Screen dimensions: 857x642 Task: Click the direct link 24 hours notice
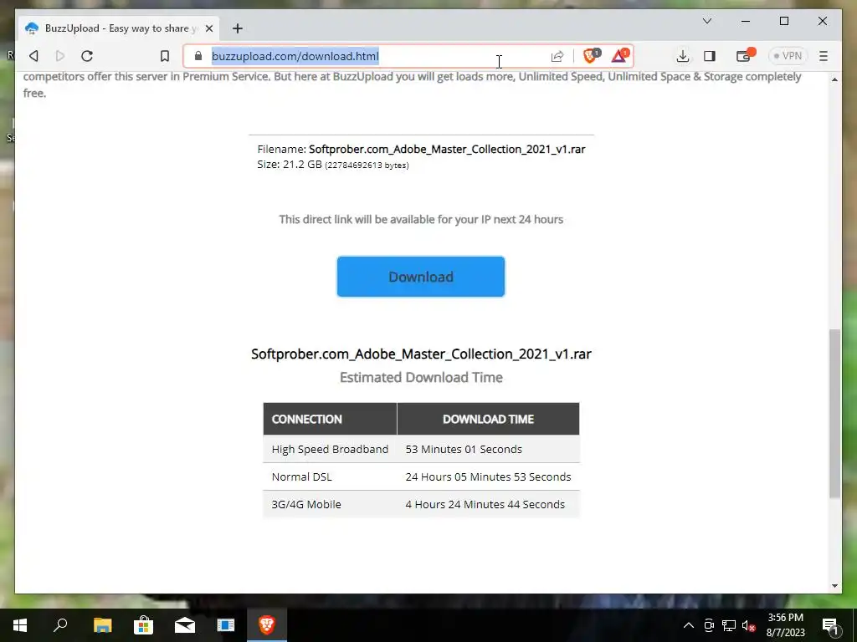[421, 220]
